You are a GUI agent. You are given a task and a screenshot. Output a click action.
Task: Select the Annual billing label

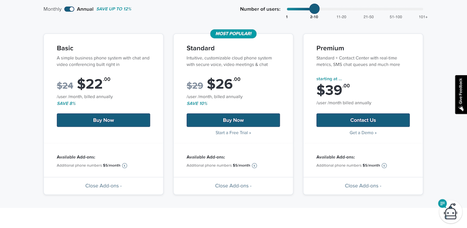[x=85, y=9]
